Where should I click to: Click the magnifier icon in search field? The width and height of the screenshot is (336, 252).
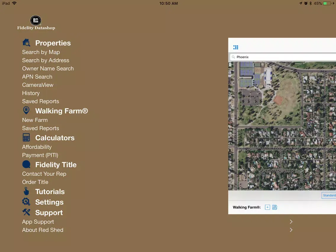[x=233, y=57]
